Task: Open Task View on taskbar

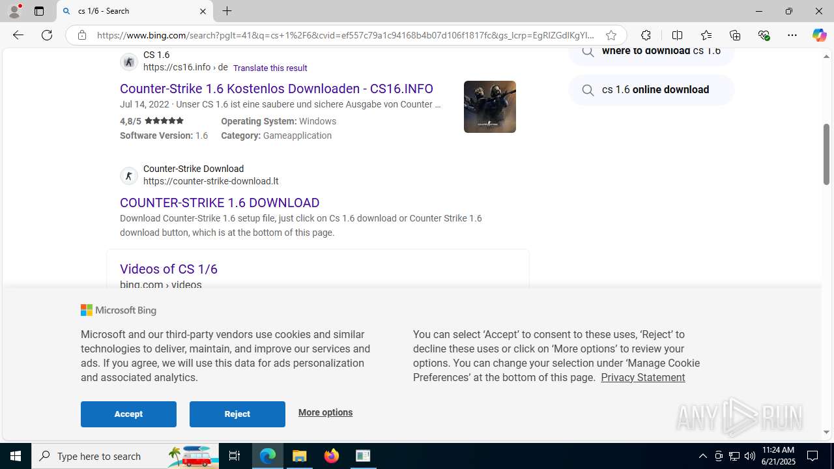Action: click(235, 456)
